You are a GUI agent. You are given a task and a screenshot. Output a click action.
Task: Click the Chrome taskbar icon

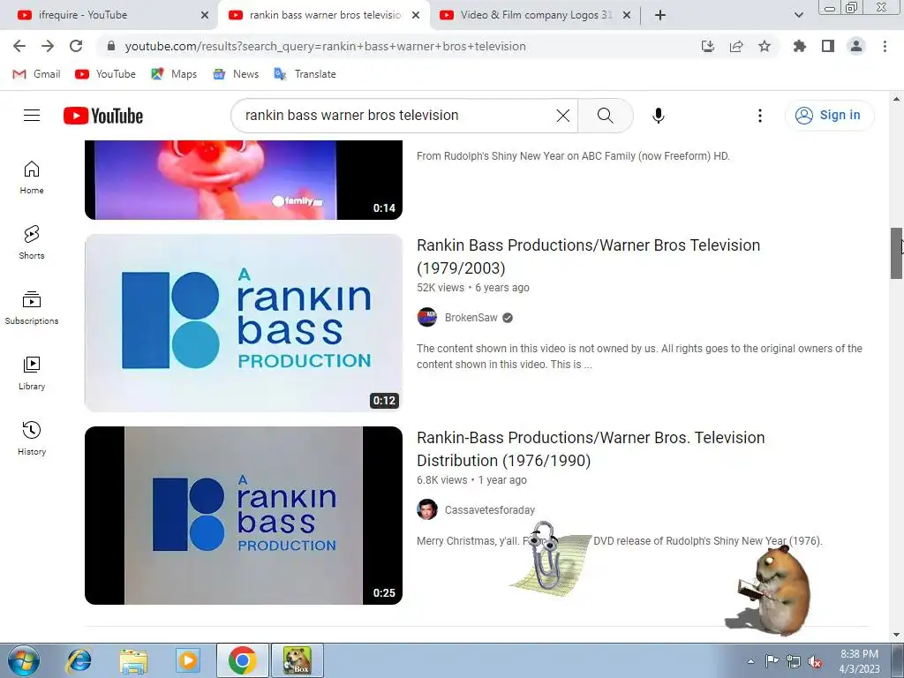(242, 660)
